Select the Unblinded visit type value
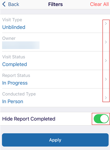The image size is (110, 150). tap(14, 27)
